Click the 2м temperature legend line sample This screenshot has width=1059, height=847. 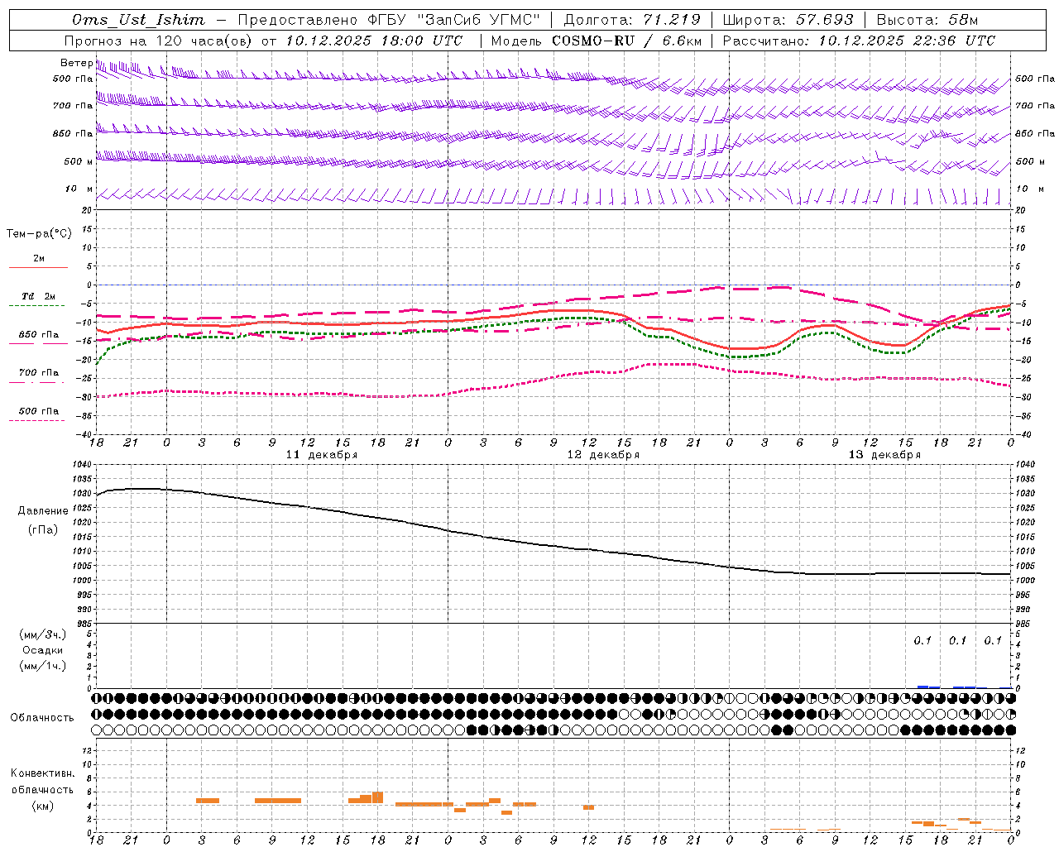point(38,267)
